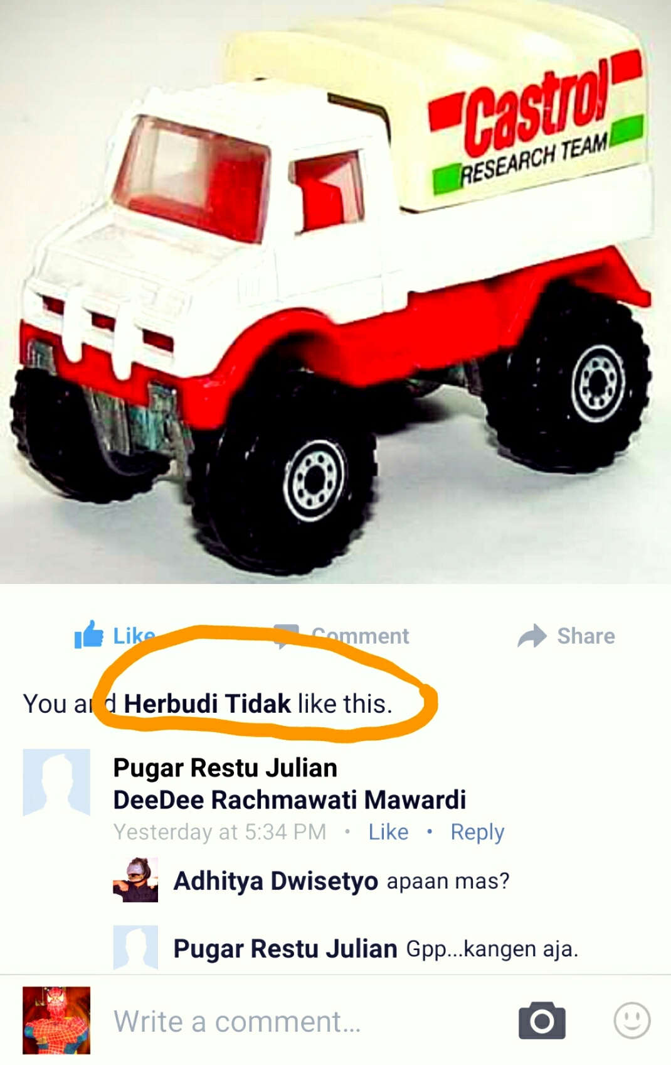Like the comment posted yesterday at 5:34 PM
Screen dimensions: 671x1065
tap(388, 831)
